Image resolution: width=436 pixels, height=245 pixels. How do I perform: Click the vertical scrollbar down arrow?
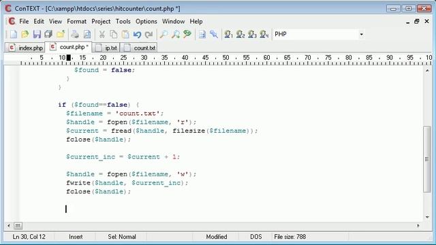[x=427, y=217]
